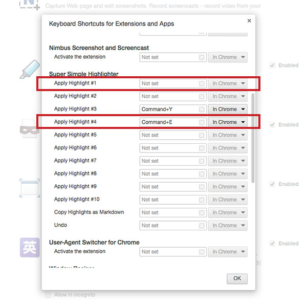Click the Apply Highlight #8 shortcut field
Image resolution: width=307 pixels, height=306 pixels.
pos(173,174)
